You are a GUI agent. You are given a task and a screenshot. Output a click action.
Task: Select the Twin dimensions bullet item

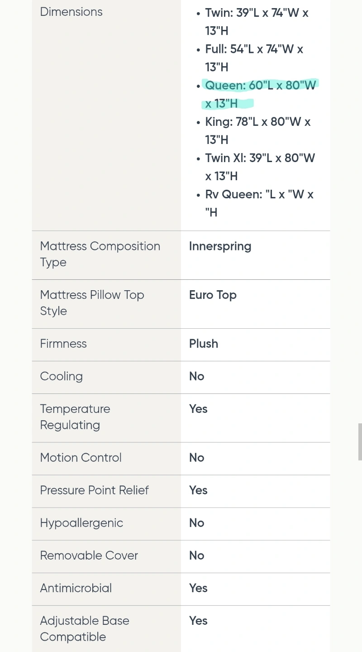pos(257,22)
